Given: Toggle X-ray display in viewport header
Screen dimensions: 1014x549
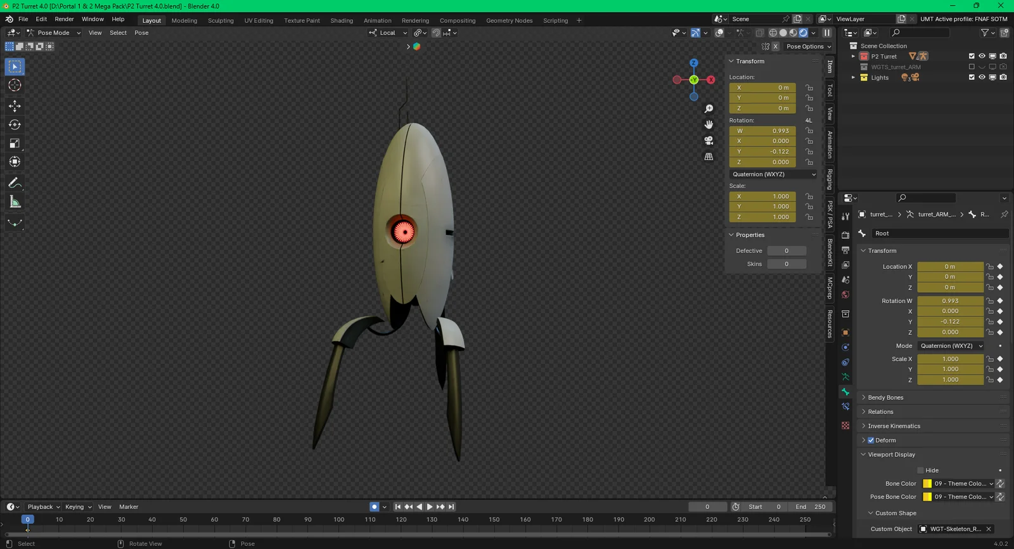Looking at the screenshot, I should (759, 33).
